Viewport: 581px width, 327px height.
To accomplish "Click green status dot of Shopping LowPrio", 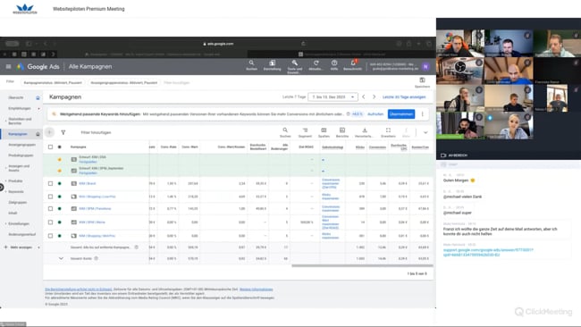I will [59, 197].
